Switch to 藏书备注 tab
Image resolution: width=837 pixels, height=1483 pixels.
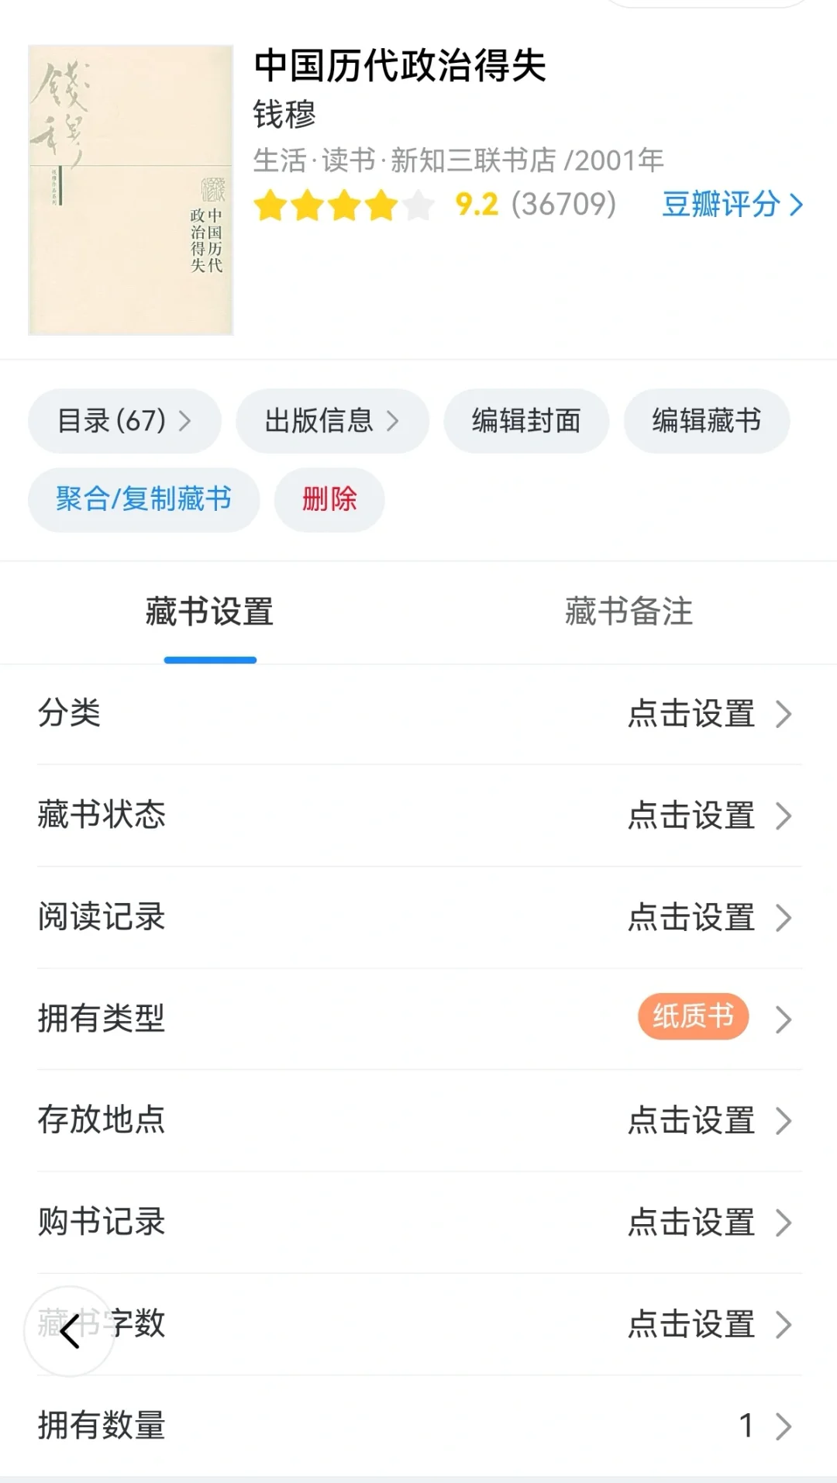coord(629,612)
